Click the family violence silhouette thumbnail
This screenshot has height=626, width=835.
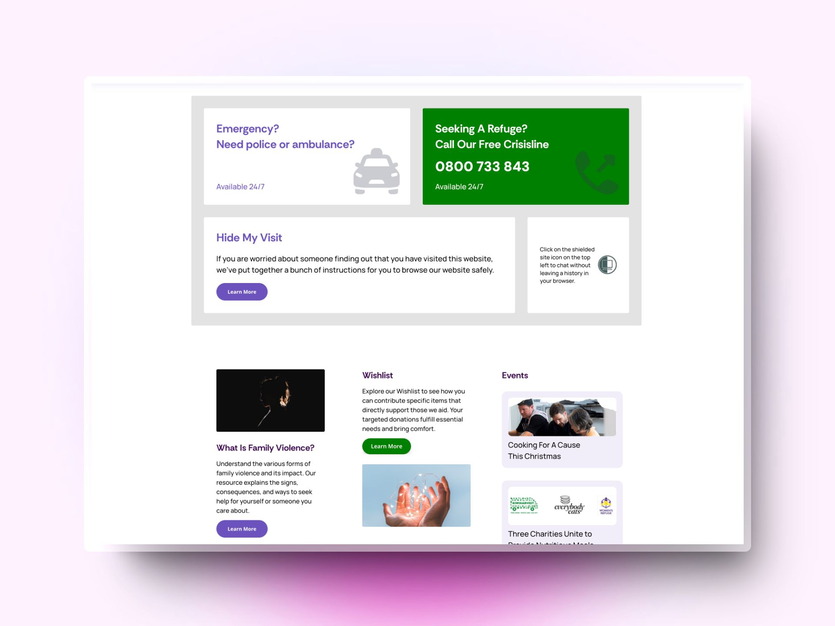(270, 400)
